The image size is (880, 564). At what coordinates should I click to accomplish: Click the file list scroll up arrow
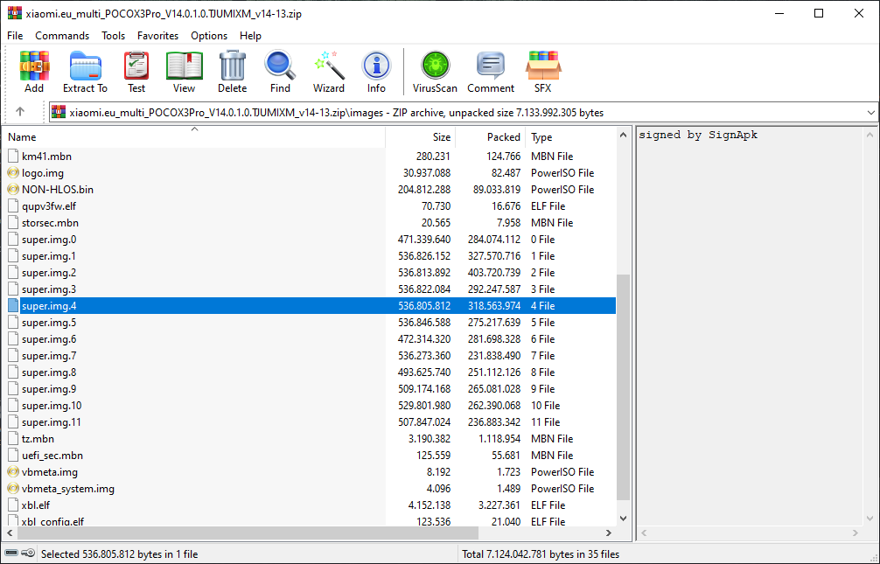pos(623,136)
